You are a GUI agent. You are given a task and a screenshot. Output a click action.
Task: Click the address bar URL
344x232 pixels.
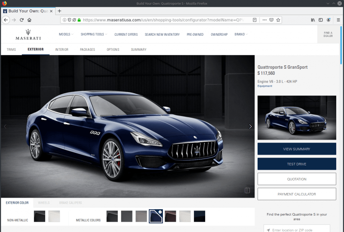tap(163, 20)
